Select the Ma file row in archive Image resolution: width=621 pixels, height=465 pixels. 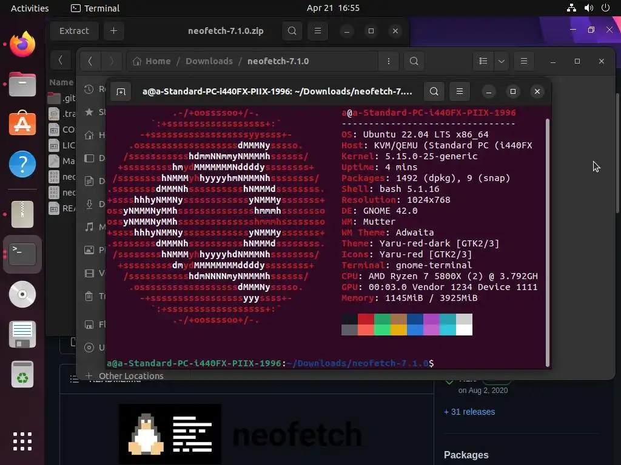[x=62, y=161]
